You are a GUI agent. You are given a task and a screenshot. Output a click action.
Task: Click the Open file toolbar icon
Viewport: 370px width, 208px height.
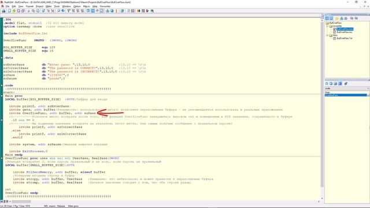14,11
